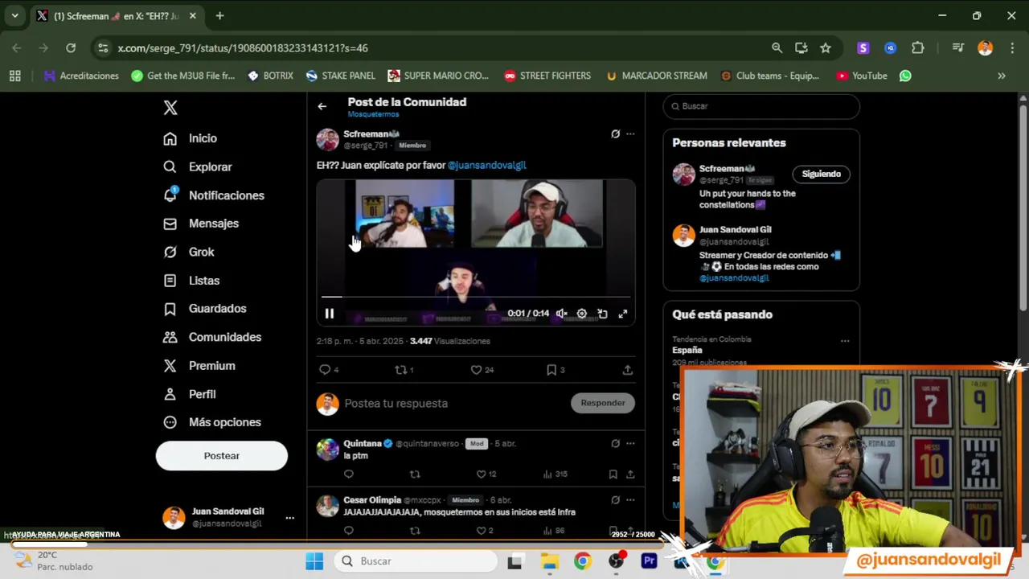1029x579 pixels.
Task: Reload the page in Chrome
Action: click(x=71, y=48)
